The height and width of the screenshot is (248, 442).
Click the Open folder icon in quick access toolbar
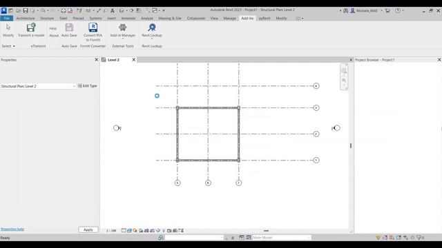point(19,11)
